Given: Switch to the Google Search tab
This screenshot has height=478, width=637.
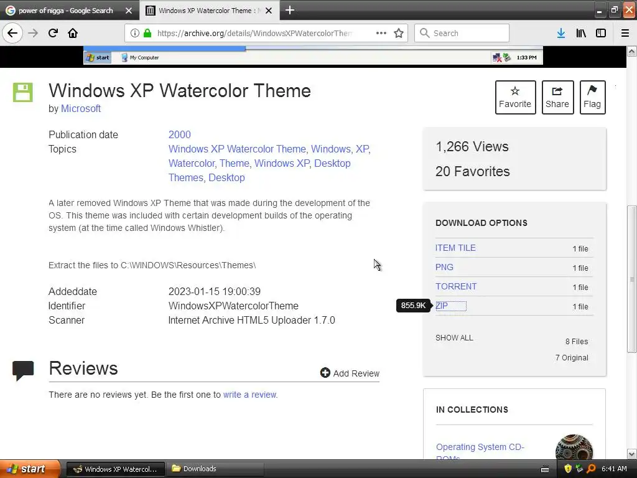Looking at the screenshot, I should pos(65,11).
